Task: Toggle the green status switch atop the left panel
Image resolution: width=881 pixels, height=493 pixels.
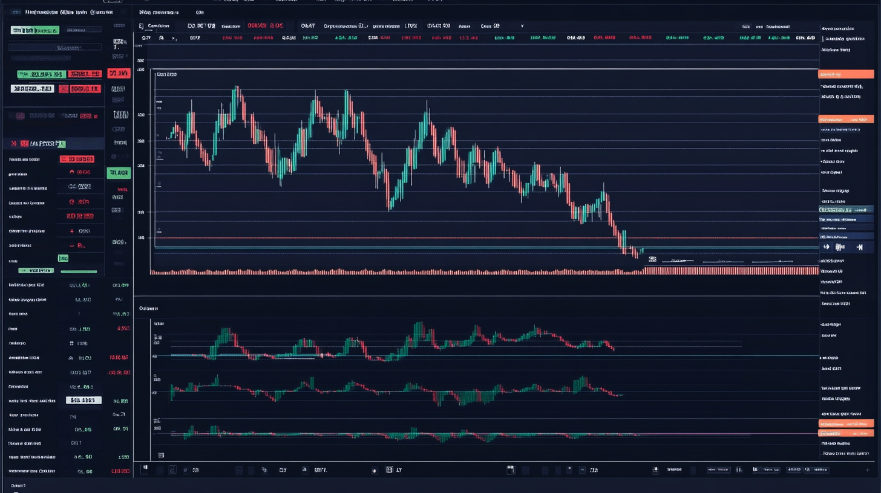Action: click(35, 29)
